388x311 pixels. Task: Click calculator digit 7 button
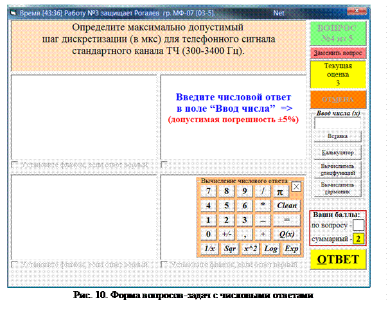click(208, 191)
